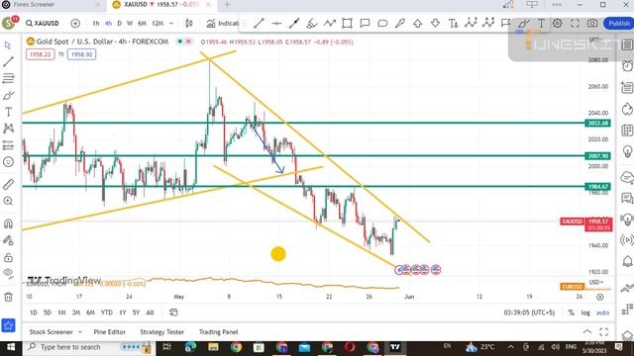Open go to date calendar icon
Screen dimensions: 634x356
coord(173,312)
